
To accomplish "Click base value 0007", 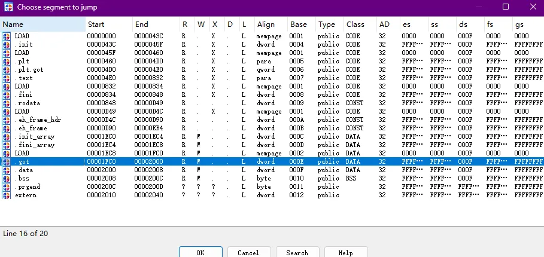I will point(296,78).
